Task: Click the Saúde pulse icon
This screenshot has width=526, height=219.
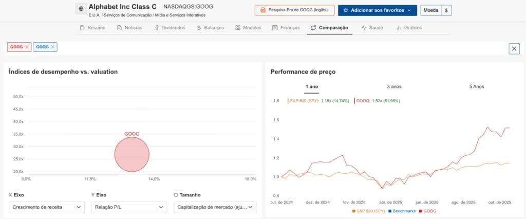Action: (364, 28)
